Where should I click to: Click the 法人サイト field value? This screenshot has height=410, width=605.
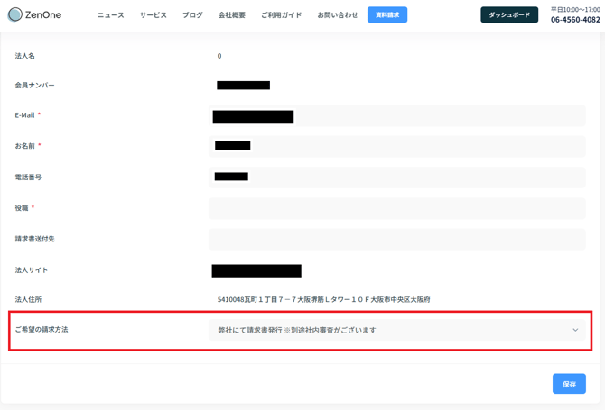coord(256,270)
